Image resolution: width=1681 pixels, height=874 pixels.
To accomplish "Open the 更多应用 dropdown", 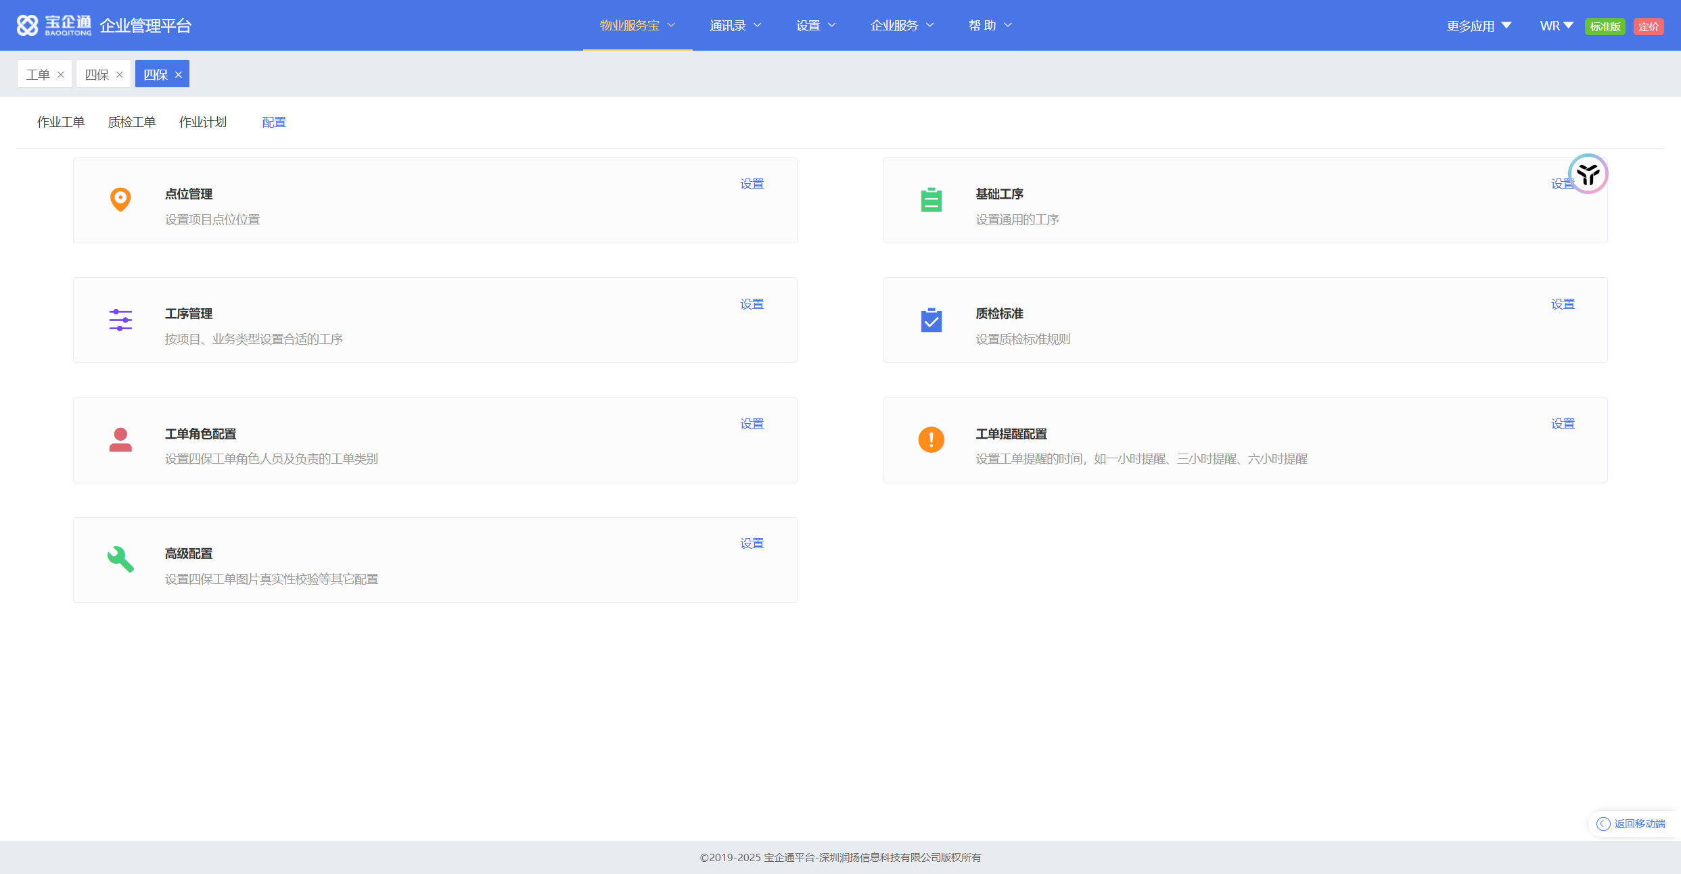I will click(x=1478, y=26).
